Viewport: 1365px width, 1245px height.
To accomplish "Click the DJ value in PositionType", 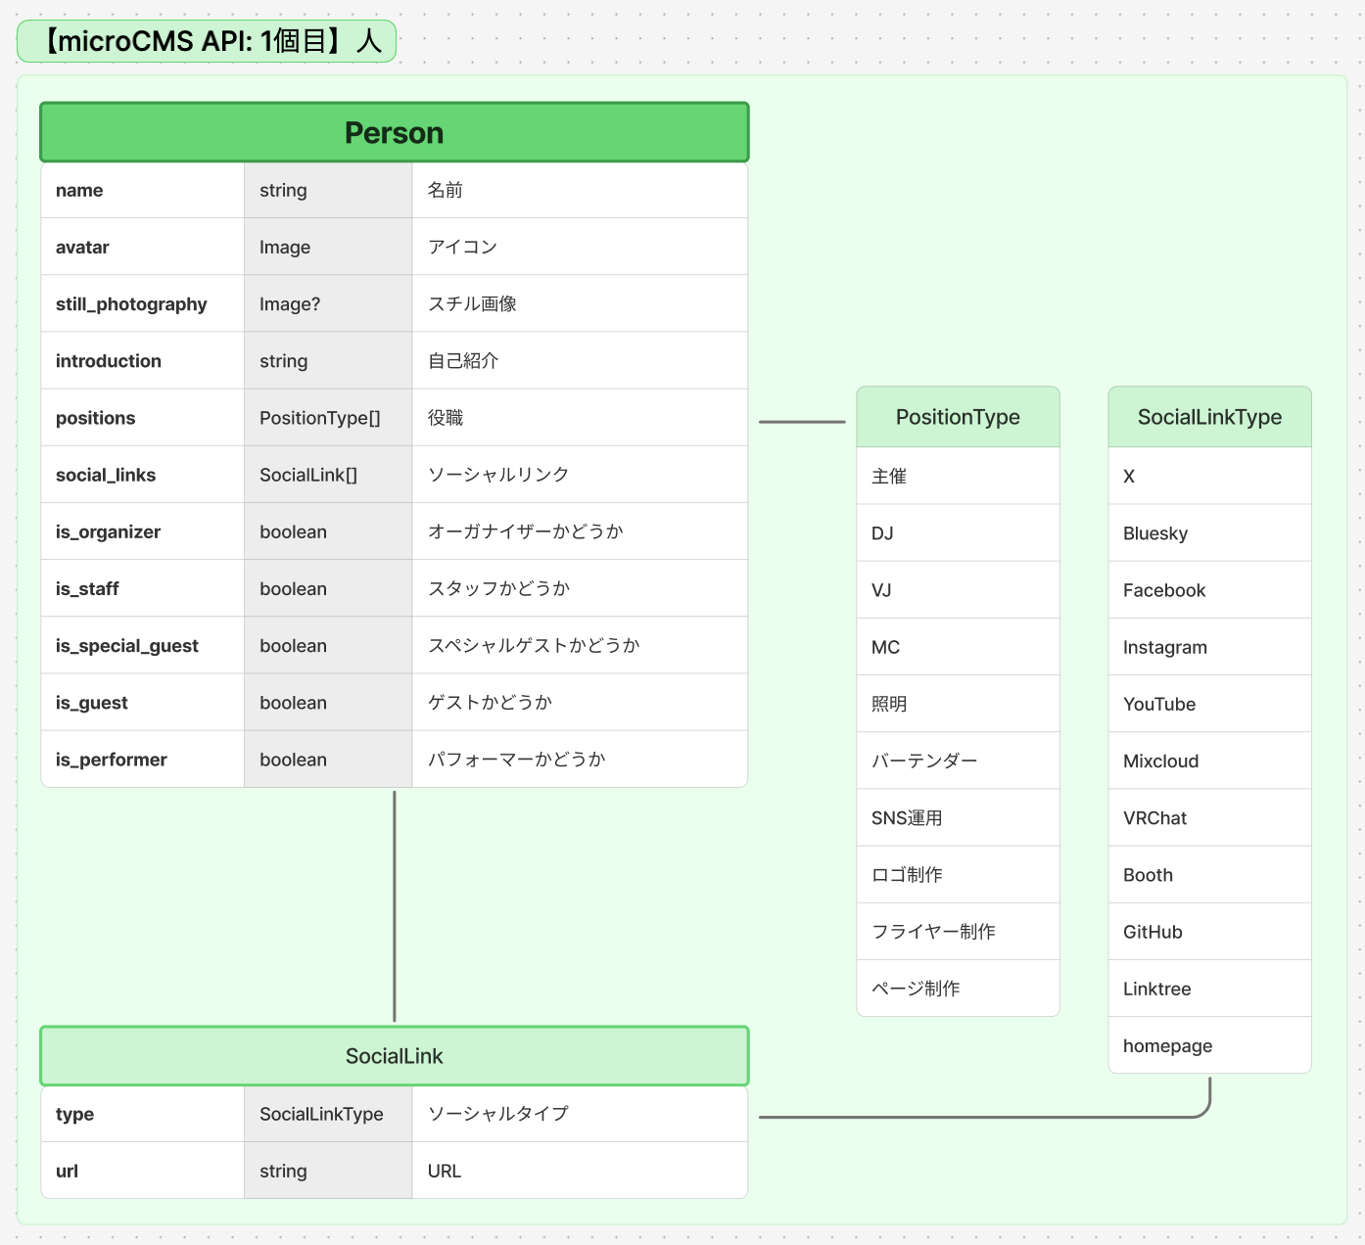I will pos(958,532).
